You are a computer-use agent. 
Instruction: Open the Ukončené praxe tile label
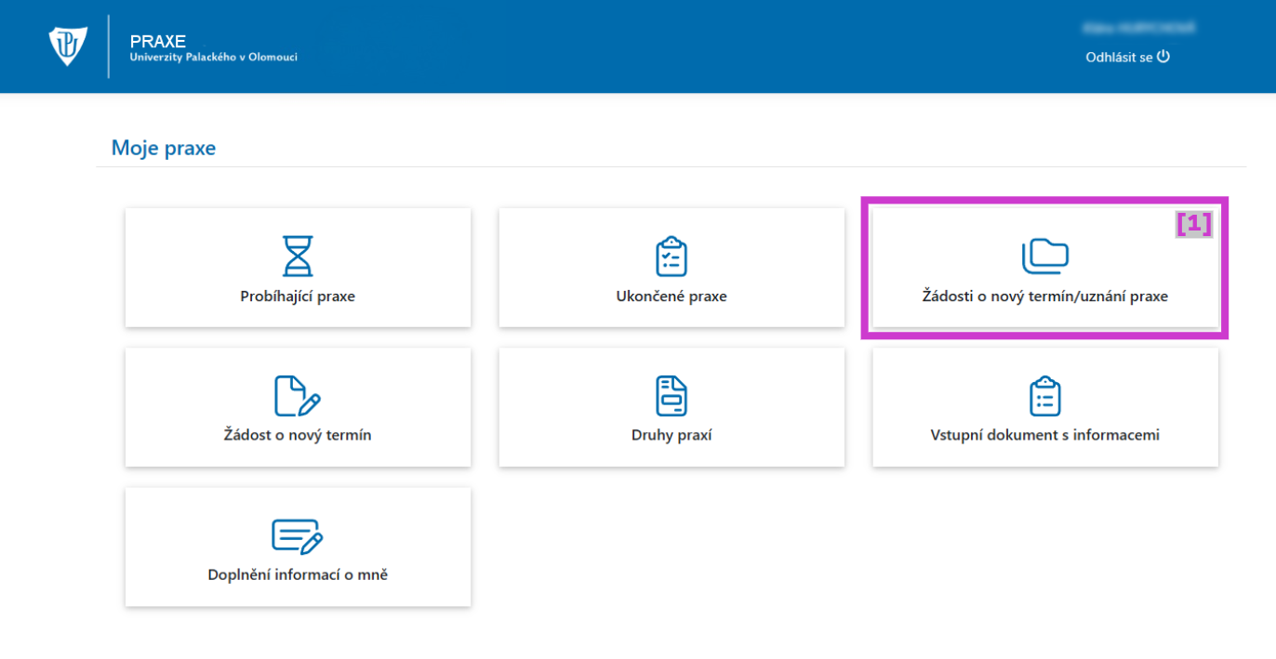(671, 297)
